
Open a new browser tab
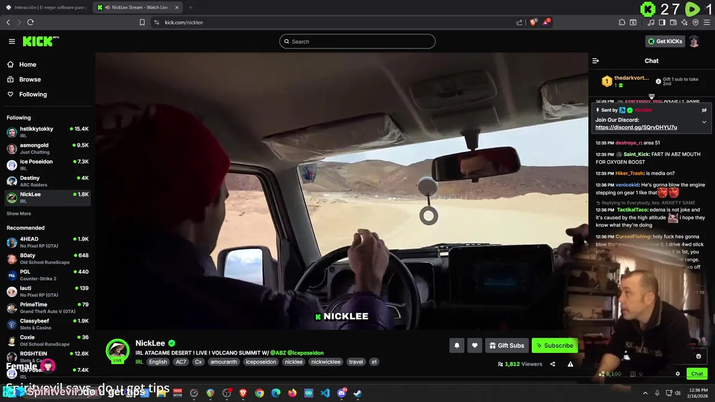click(x=190, y=7)
